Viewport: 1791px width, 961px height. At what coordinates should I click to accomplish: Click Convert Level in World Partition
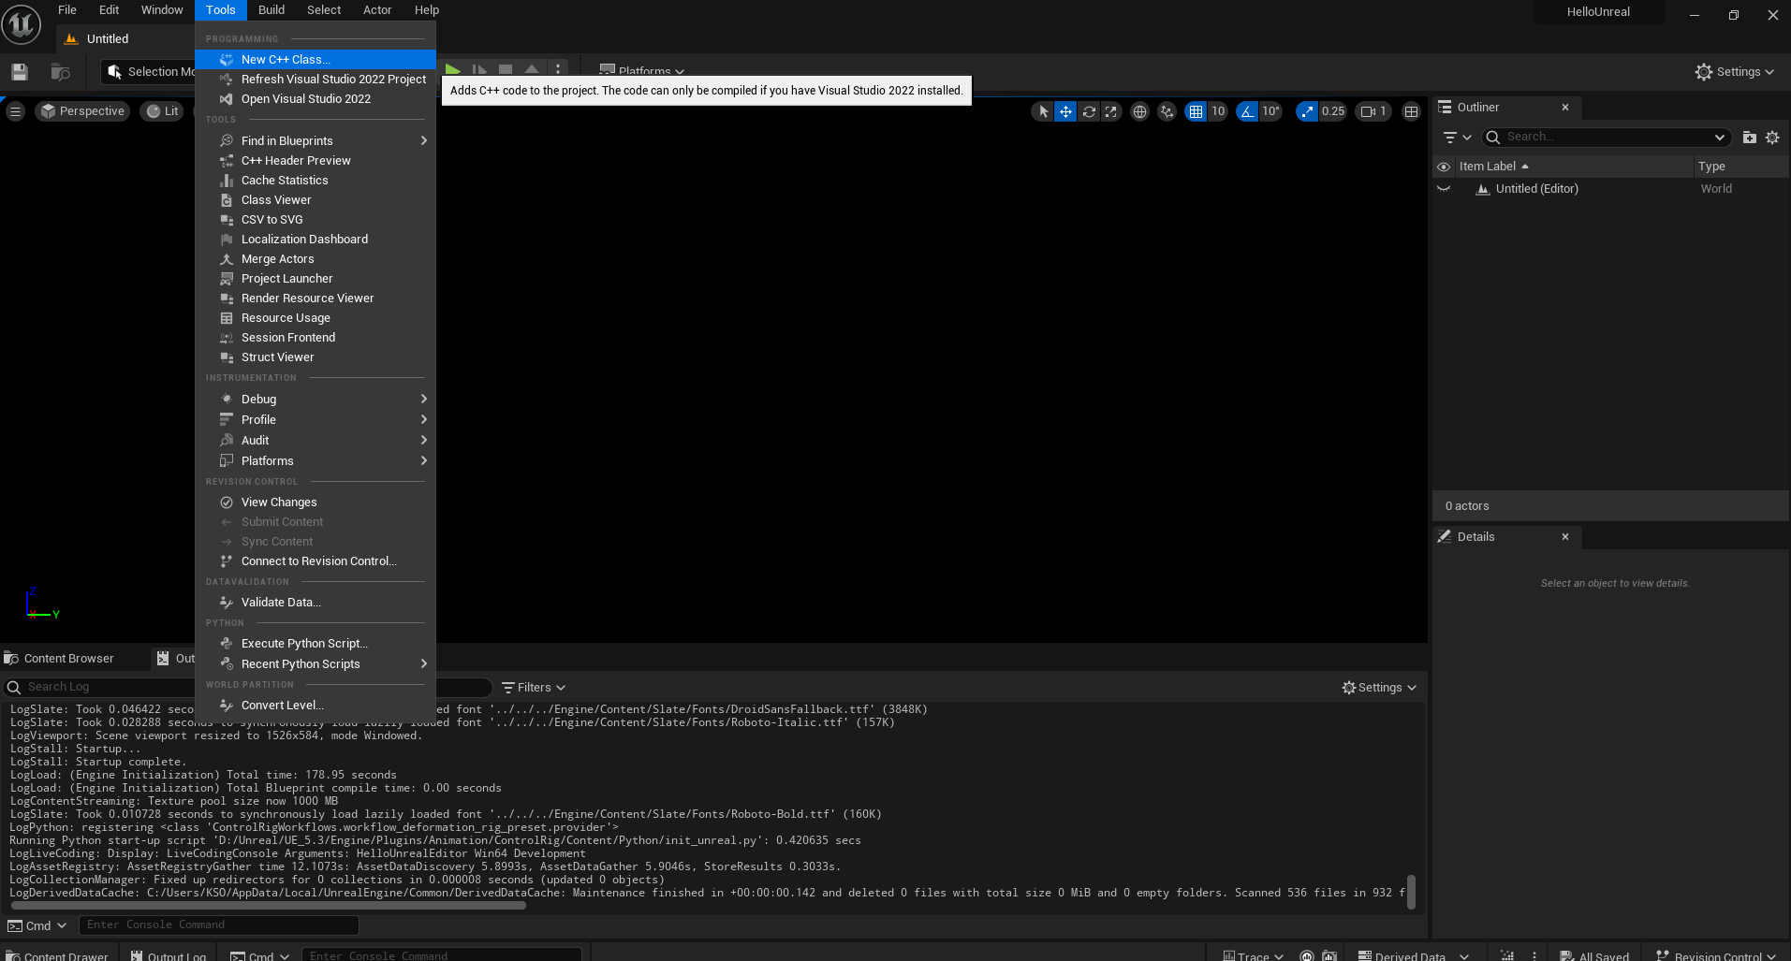(x=316, y=705)
